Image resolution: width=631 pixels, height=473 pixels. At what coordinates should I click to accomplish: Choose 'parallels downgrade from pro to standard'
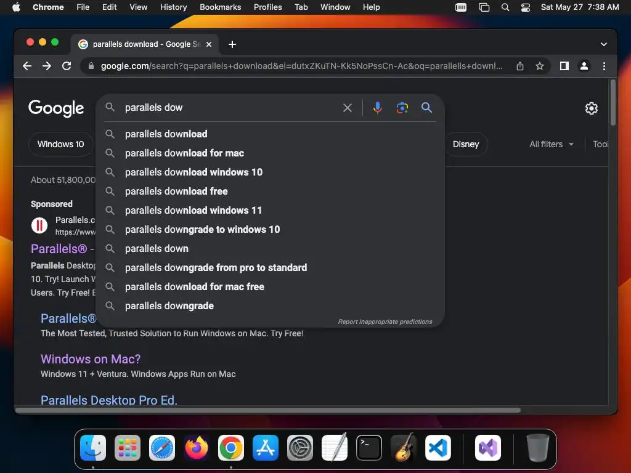click(x=270, y=267)
